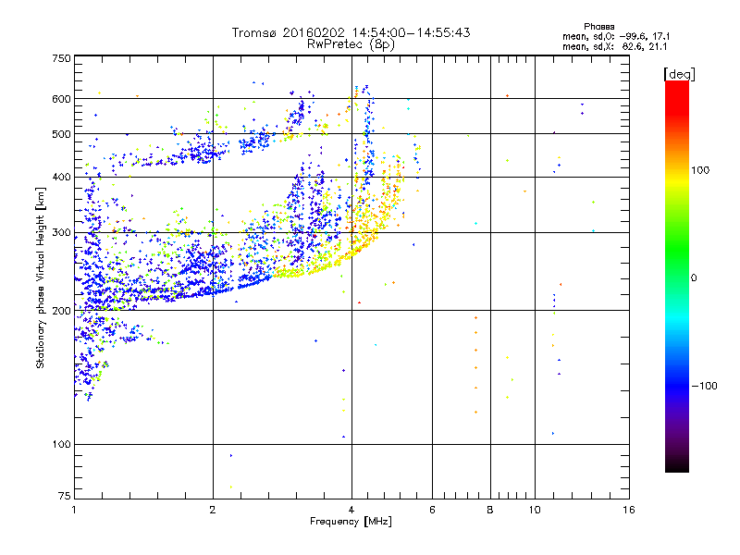Click the 'Frequency [MHz]' axis title
The width and height of the screenshot is (740, 555).
[x=351, y=522]
